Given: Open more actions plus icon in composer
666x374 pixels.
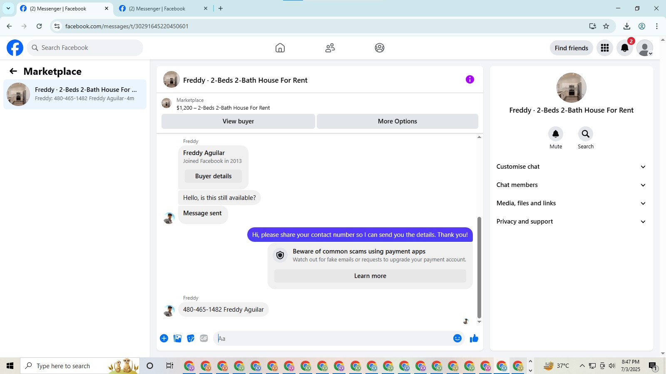Looking at the screenshot, I should [x=164, y=338].
